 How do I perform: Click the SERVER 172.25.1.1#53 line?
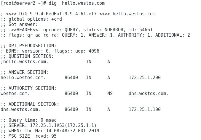pyautogui.click(x=49, y=126)
